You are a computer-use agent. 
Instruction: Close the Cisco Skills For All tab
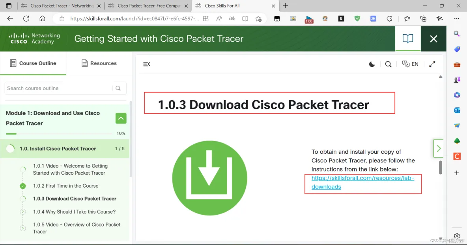(x=273, y=6)
